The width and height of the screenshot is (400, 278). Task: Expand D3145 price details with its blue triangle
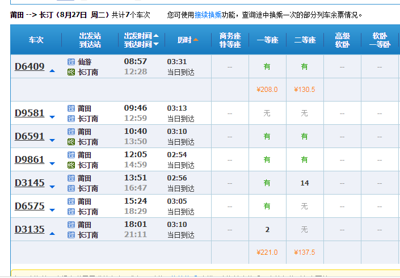point(52,187)
